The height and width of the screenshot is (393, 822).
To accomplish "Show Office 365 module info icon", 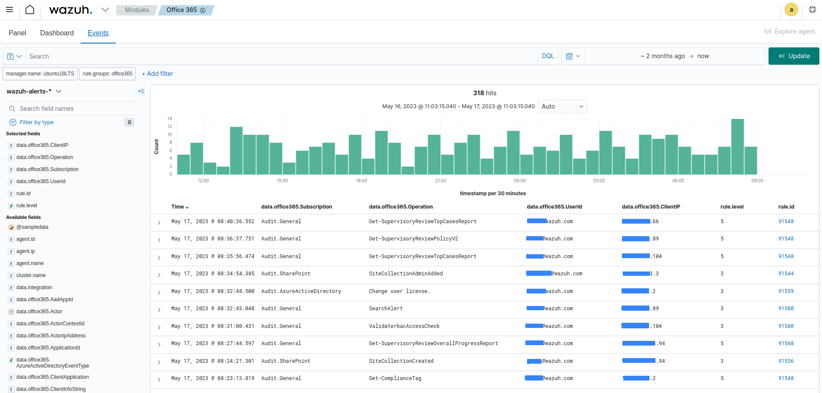I will [203, 10].
